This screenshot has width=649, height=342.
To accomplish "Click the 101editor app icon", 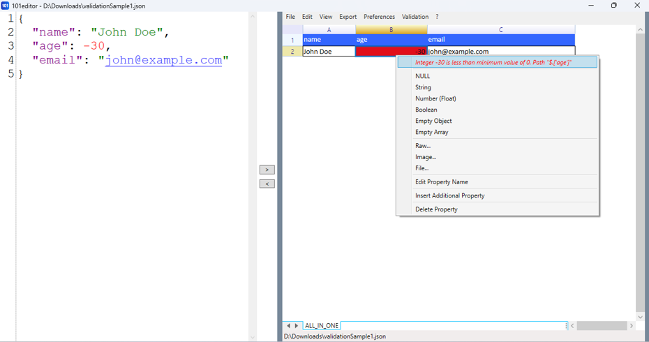I will point(5,6).
